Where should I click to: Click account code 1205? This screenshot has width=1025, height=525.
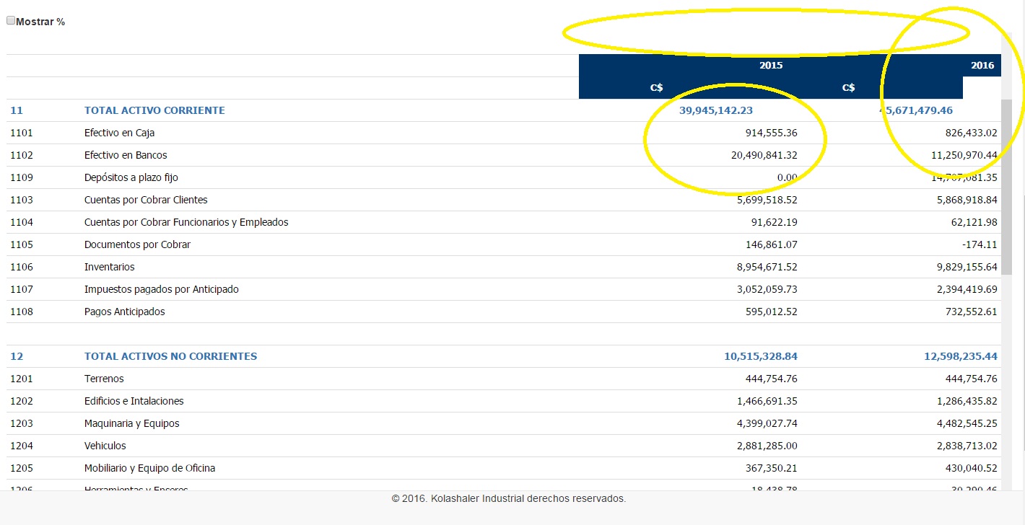click(x=22, y=468)
